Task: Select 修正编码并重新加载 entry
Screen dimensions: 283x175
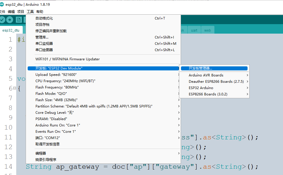Action: [103, 31]
